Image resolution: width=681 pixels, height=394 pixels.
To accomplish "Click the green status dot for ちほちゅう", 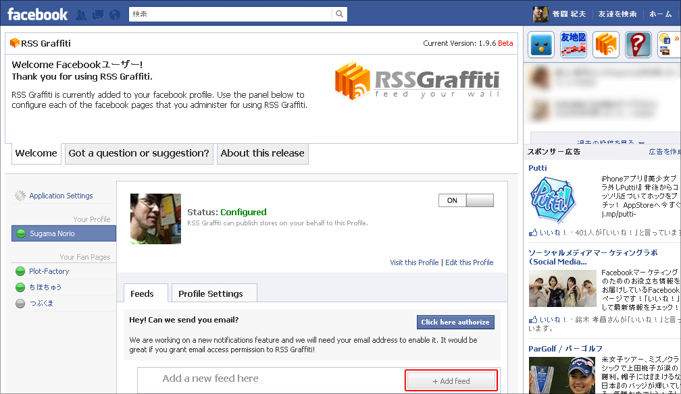I will coord(20,287).
